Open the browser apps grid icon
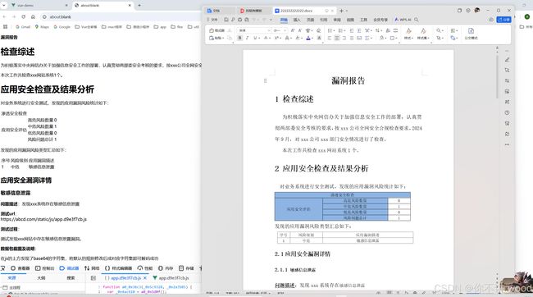This screenshot has width=533, height=297. [x=5, y=27]
